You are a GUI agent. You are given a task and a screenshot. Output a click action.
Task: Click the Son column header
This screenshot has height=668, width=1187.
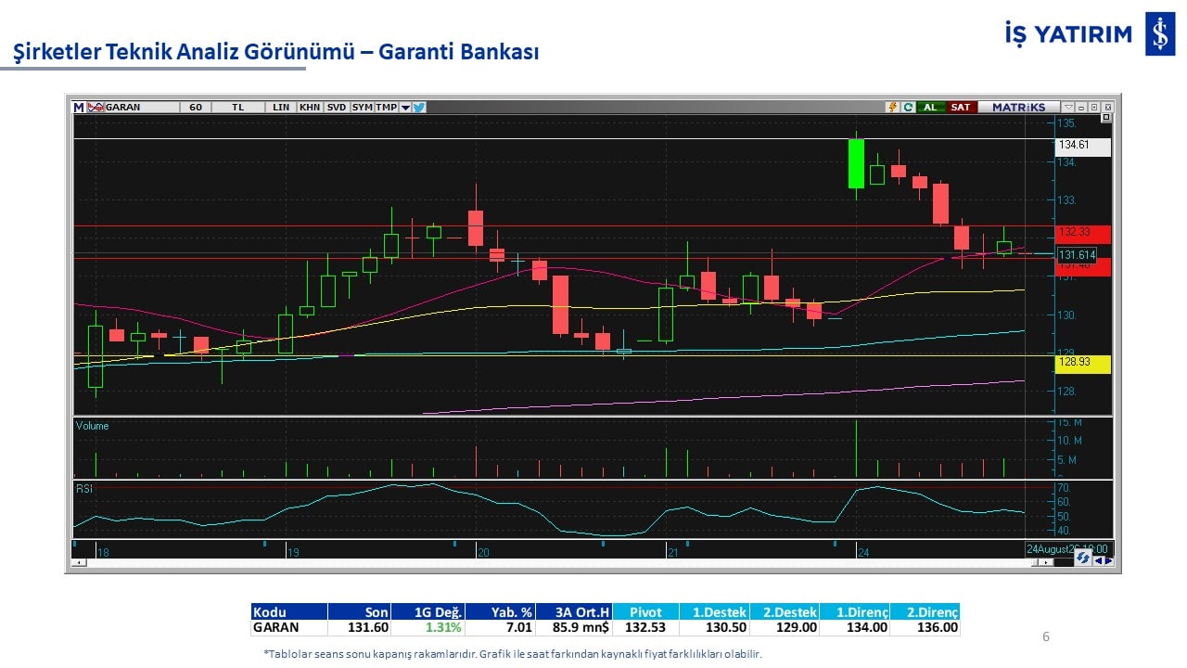(x=359, y=611)
